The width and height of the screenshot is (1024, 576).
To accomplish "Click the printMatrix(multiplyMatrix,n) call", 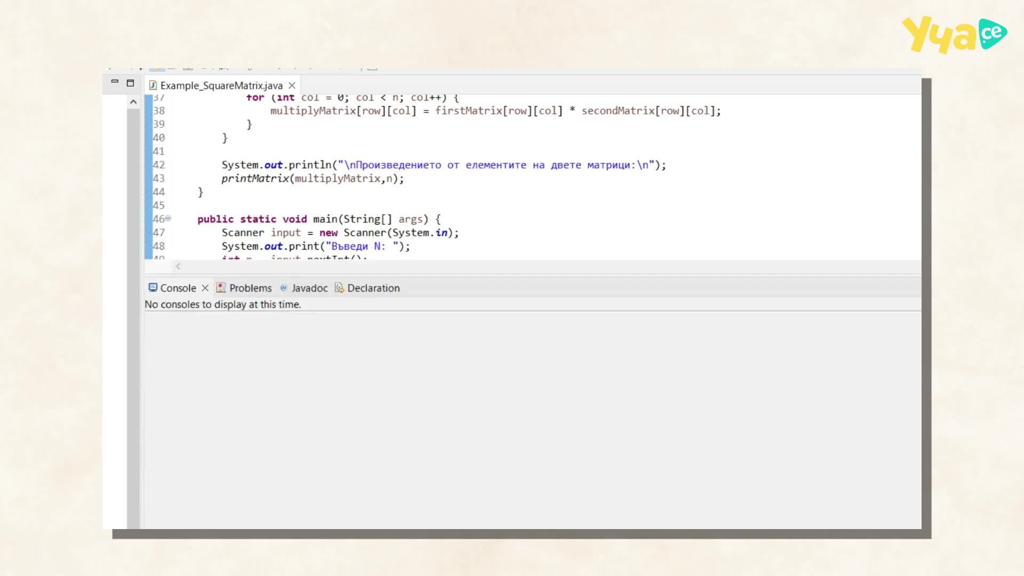I will [x=313, y=179].
